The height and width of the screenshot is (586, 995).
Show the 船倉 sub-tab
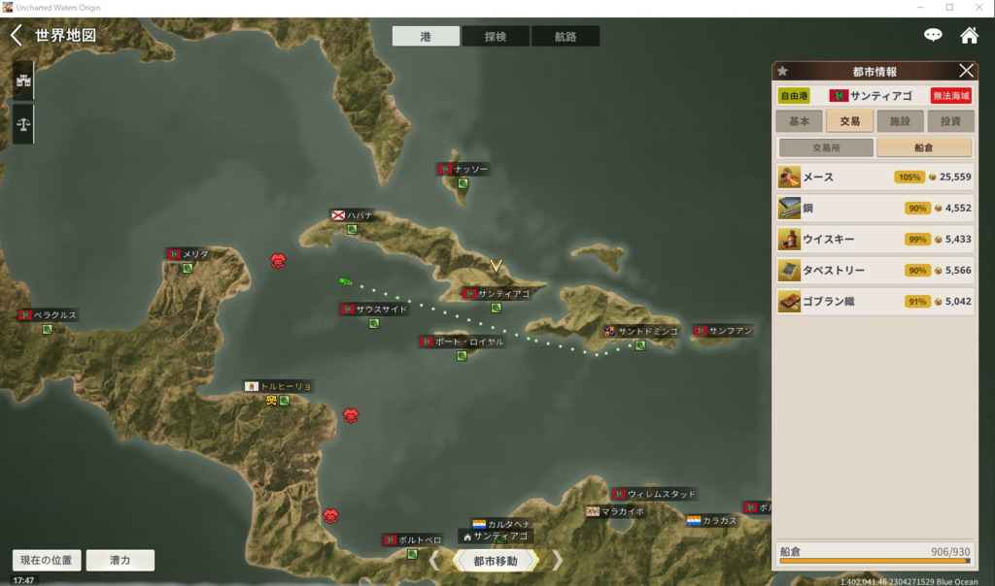coord(924,147)
